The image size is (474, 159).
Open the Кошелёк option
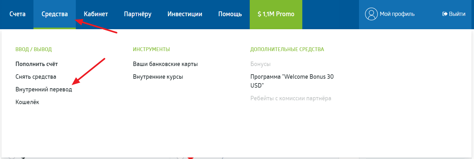coord(27,102)
